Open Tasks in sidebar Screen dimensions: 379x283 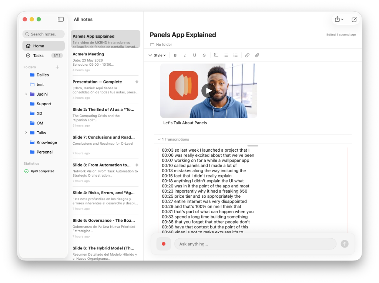click(44, 55)
